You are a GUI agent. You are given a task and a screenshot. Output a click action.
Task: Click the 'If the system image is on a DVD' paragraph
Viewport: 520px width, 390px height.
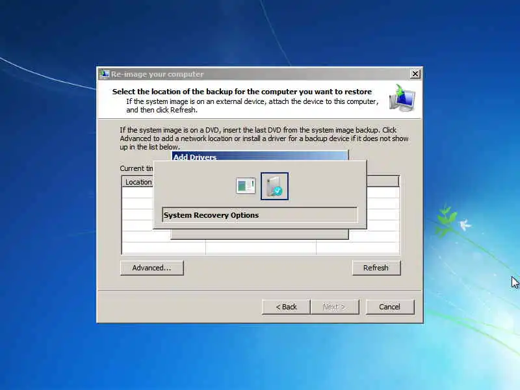[264, 138]
